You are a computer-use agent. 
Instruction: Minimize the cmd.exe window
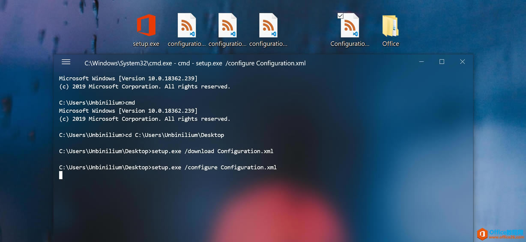[x=421, y=62]
